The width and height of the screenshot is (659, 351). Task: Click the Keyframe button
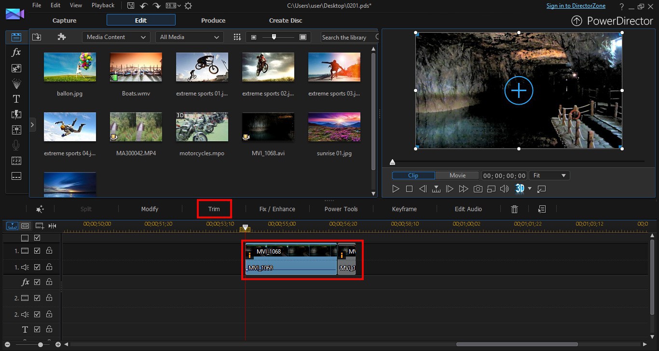pos(404,209)
